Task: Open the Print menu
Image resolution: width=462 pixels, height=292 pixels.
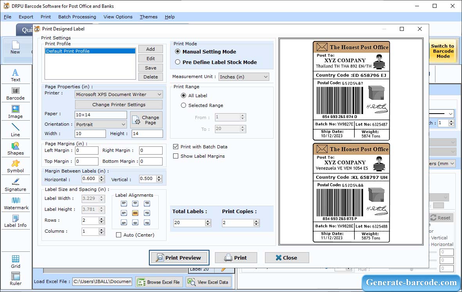Action: pyautogui.click(x=46, y=17)
